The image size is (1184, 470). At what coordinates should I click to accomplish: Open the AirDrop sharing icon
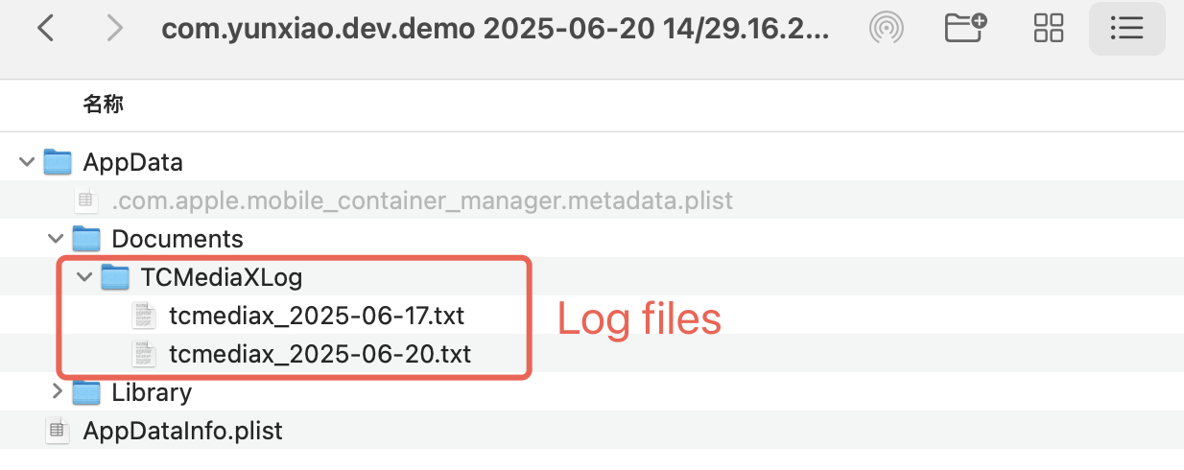point(887,29)
